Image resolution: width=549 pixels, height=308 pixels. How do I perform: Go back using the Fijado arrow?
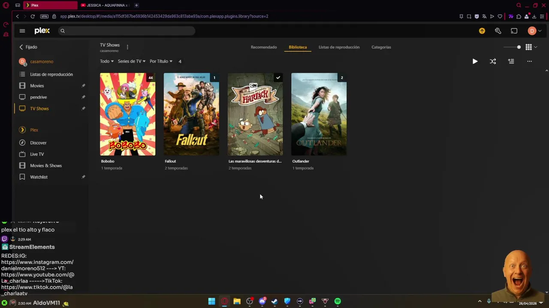coord(21,47)
